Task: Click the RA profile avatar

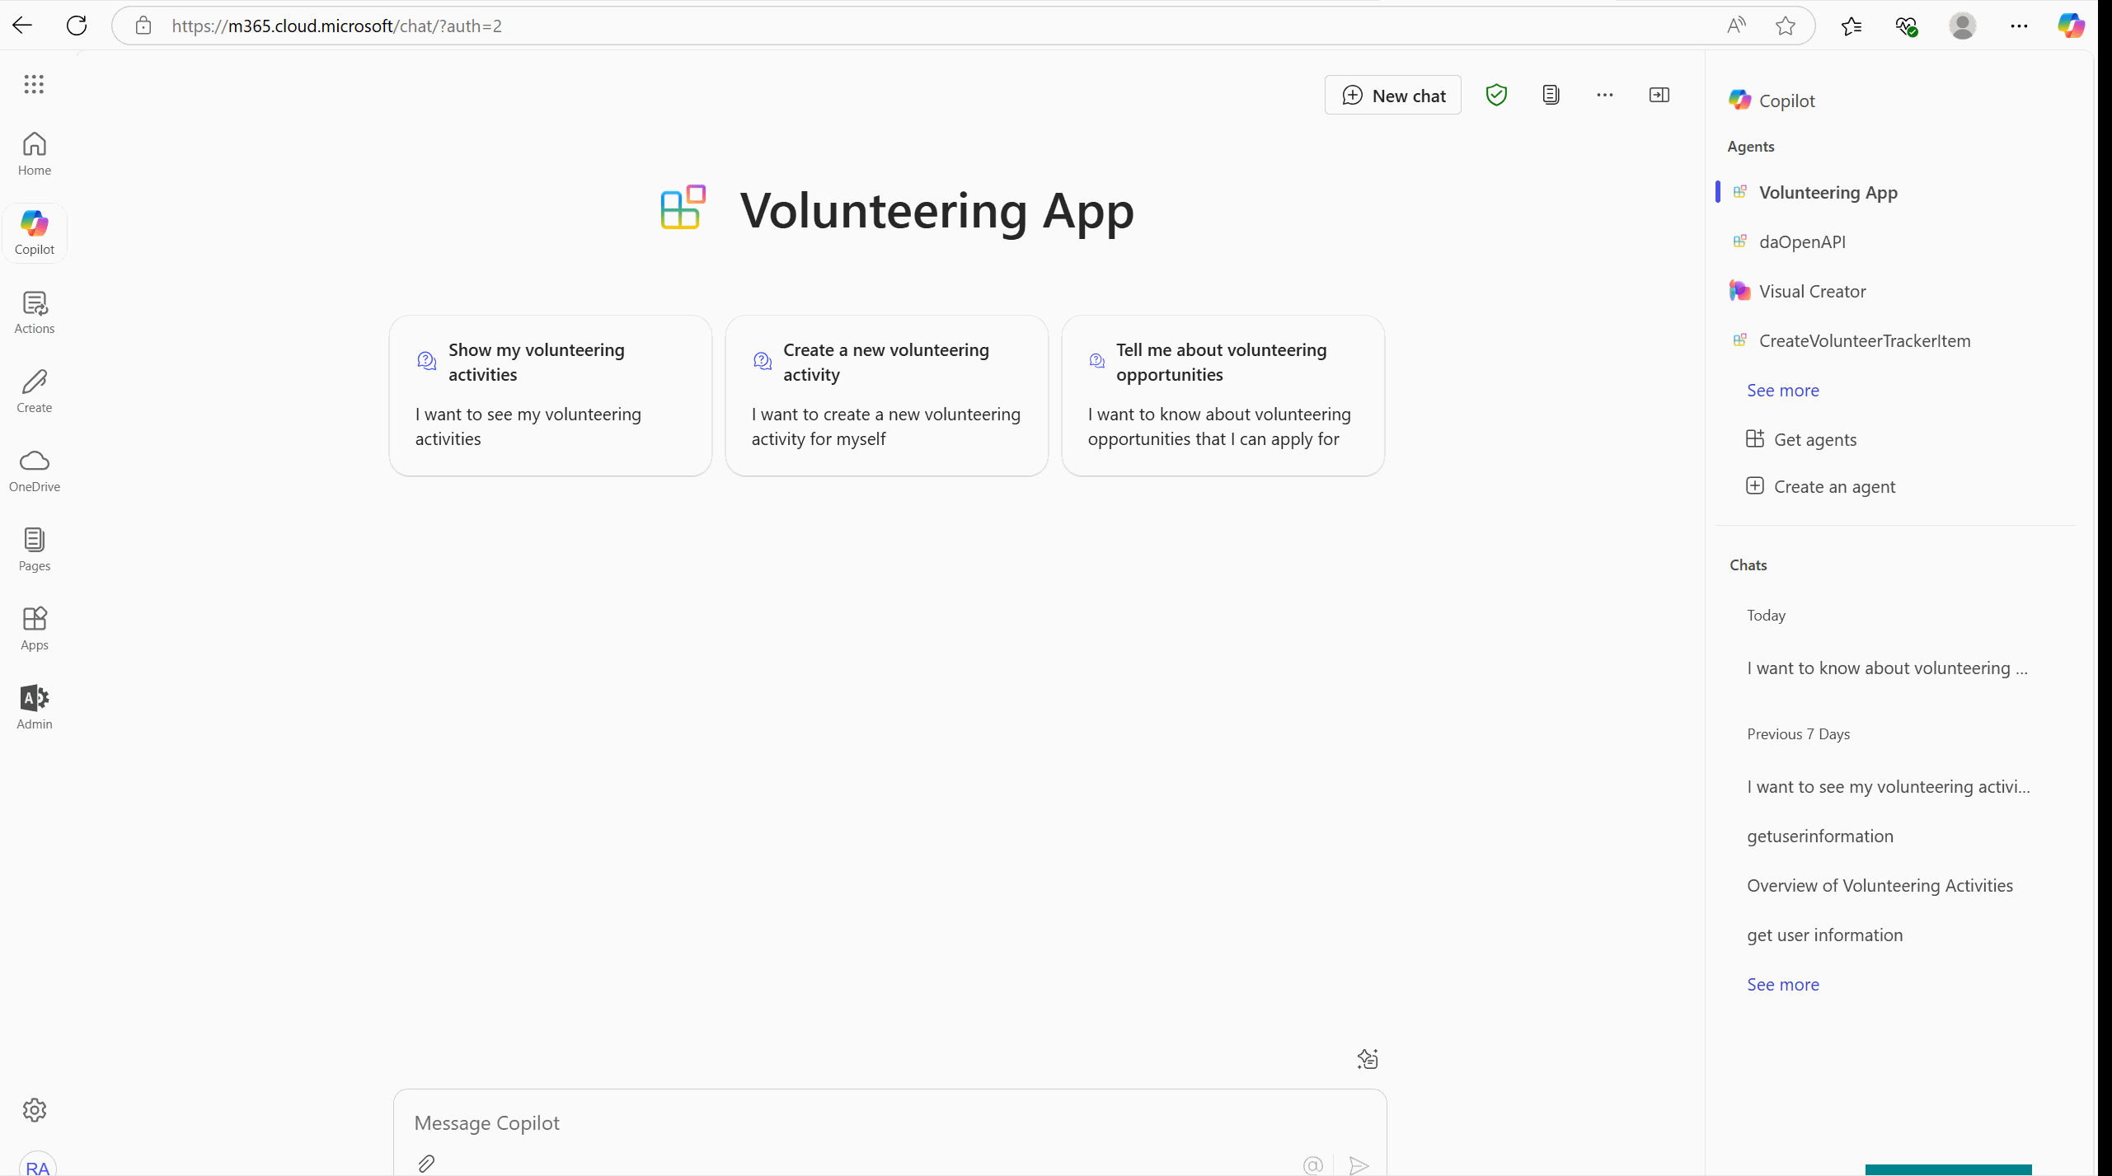Action: pos(37,1164)
